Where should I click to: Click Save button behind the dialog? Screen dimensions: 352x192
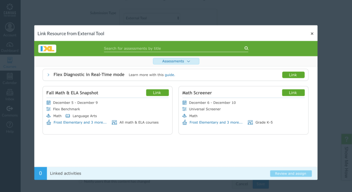coord(261,184)
